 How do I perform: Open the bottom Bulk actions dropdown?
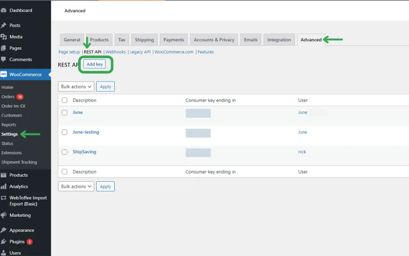pos(76,187)
